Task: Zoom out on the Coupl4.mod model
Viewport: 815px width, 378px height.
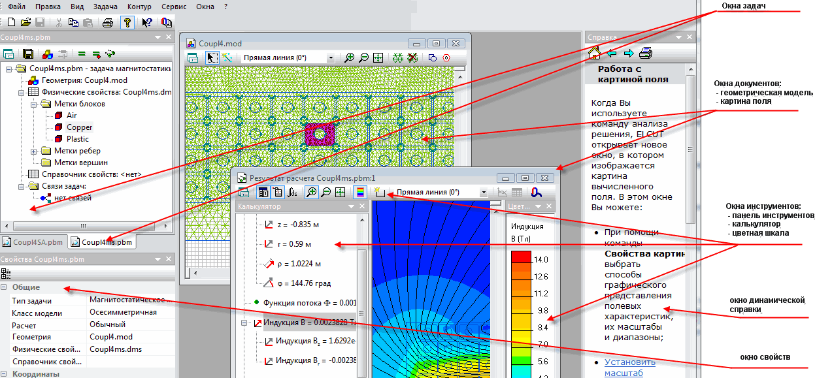Action: (x=364, y=57)
